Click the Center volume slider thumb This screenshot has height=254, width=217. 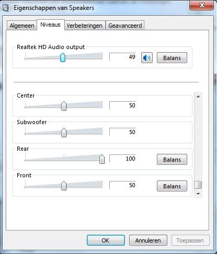click(64, 106)
